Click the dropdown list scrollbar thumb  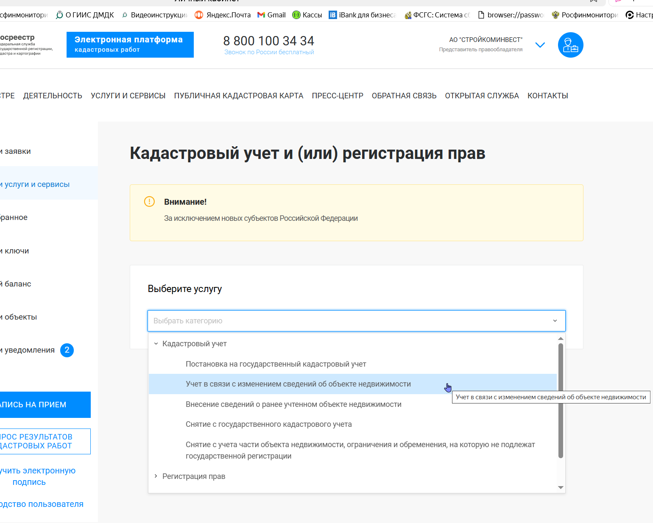561,401
